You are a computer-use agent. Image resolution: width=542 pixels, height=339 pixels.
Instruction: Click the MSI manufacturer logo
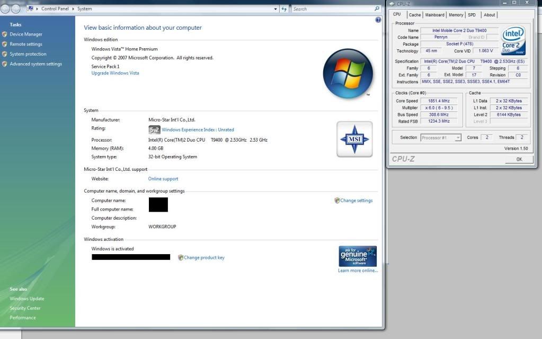click(354, 139)
